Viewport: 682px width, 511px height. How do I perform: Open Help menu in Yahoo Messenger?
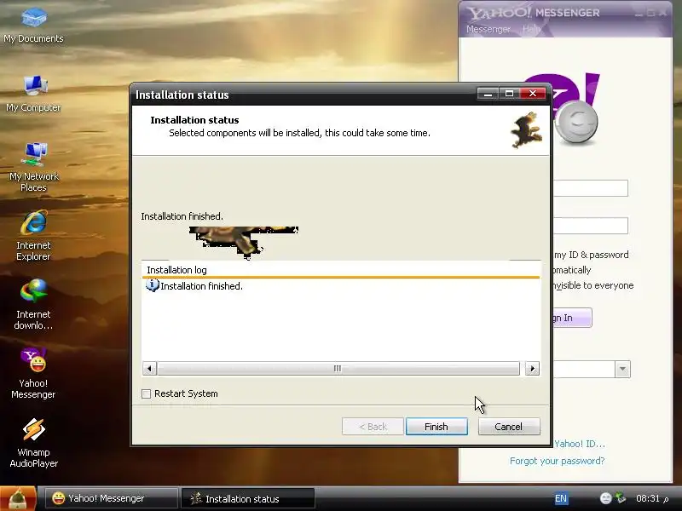(531, 29)
